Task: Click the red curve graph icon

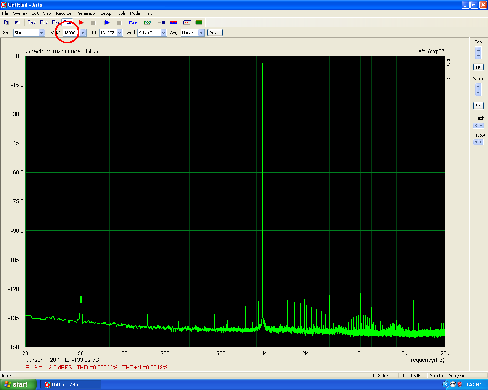Action: pyautogui.click(x=187, y=22)
